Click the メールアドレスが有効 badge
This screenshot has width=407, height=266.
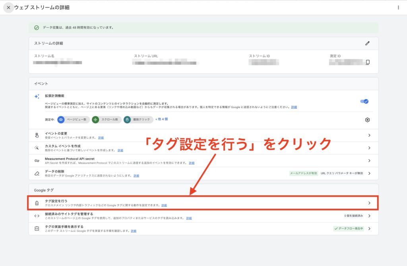[303, 173]
